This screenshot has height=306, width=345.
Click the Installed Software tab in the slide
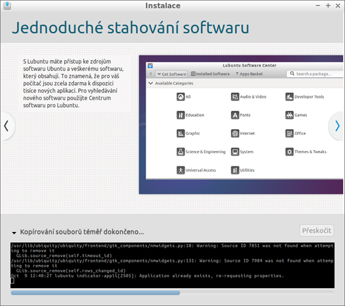coord(210,74)
